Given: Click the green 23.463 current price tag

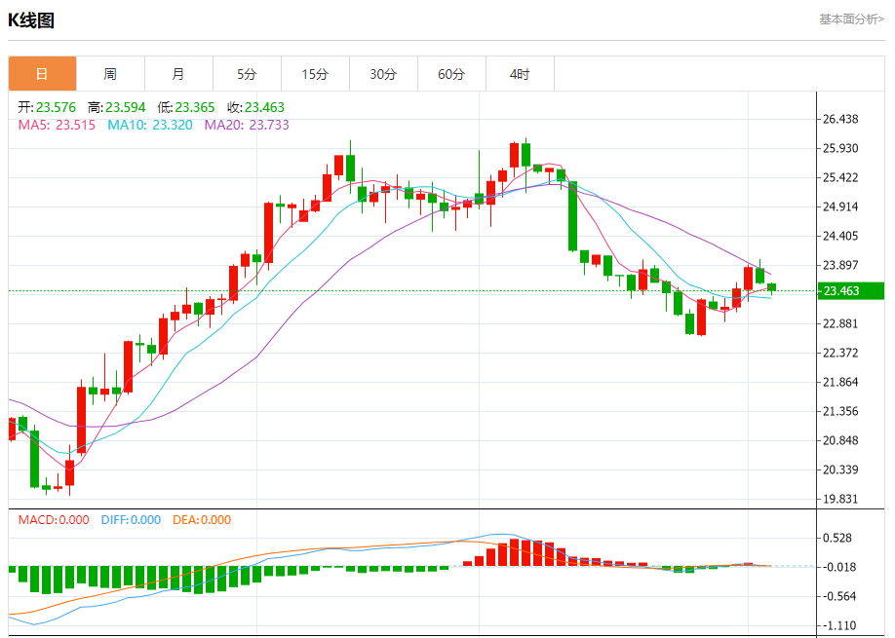Looking at the screenshot, I should 850,291.
